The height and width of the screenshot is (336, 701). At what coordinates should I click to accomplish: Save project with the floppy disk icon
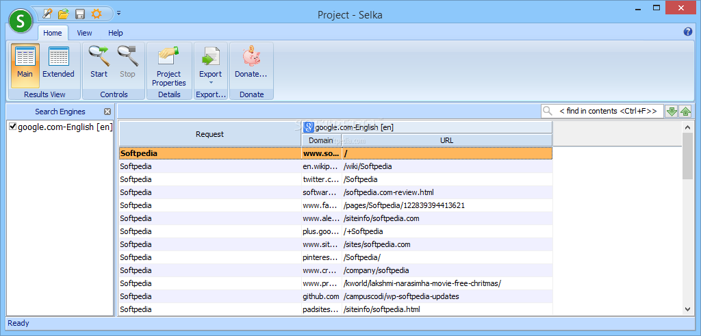(80, 14)
